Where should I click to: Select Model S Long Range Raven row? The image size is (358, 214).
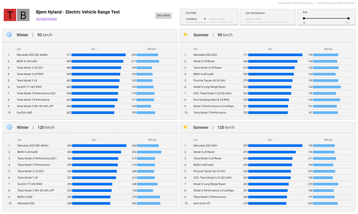(269, 87)
